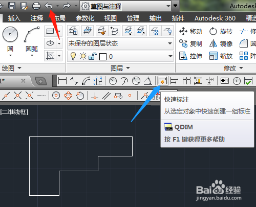Select the Baseline dimension tool
The width and height of the screenshot is (256, 207).
(x=174, y=81)
